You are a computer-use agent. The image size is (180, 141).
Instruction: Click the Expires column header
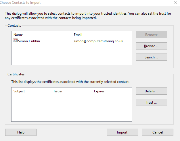(112, 91)
